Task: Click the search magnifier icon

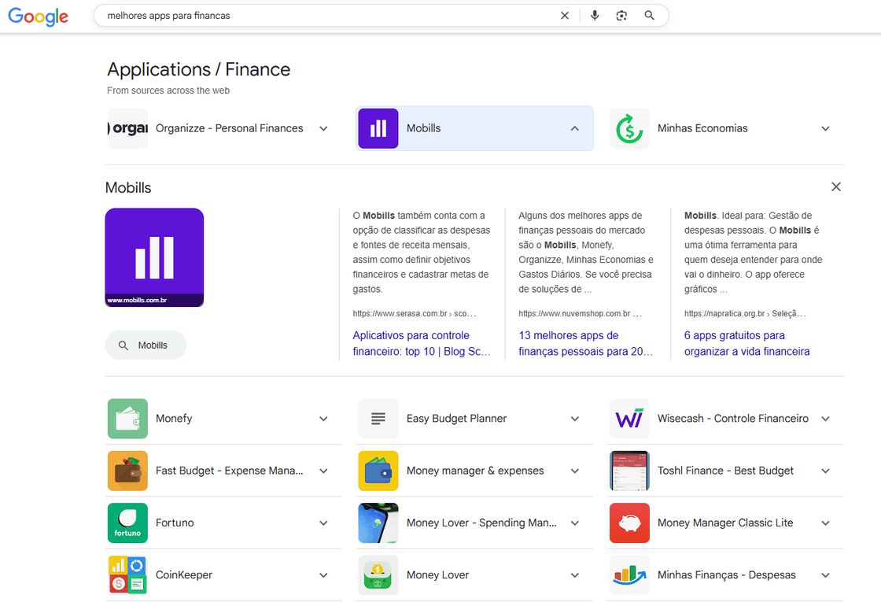Action: click(649, 15)
